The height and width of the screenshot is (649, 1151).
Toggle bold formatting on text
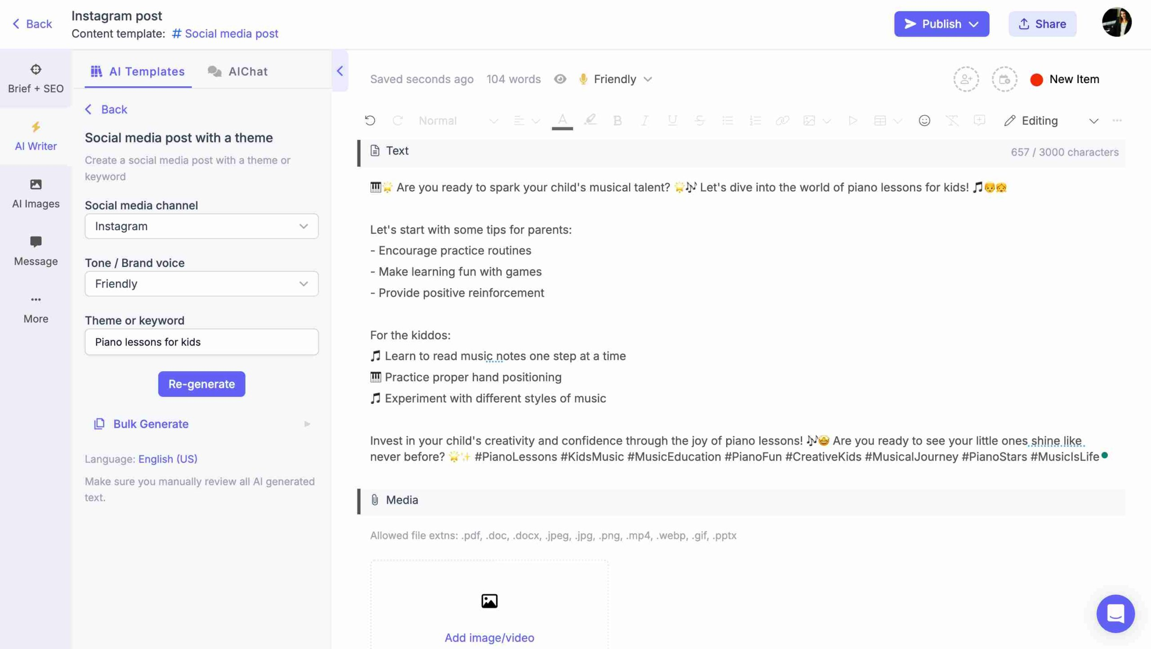point(617,120)
